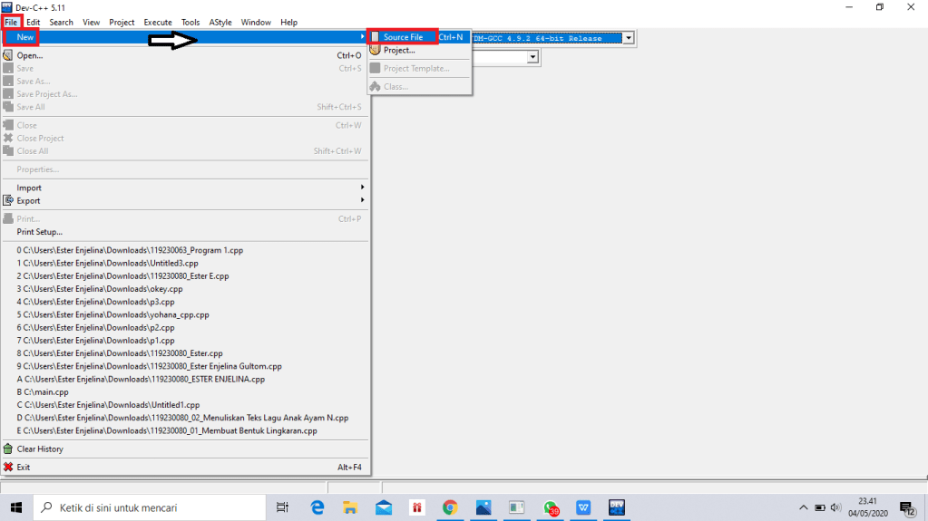Expand the TDM-GCC compiler dropdown
This screenshot has height=521, width=928.
click(x=627, y=38)
